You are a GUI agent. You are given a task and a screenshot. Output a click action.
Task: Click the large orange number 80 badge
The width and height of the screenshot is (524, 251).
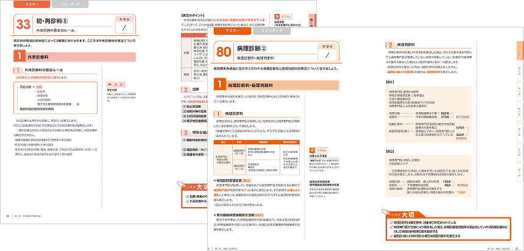click(224, 52)
